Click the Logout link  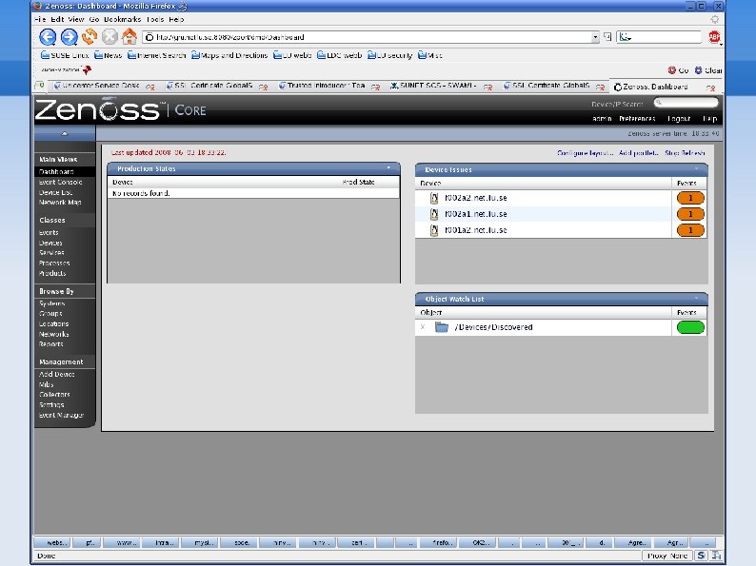click(x=679, y=119)
